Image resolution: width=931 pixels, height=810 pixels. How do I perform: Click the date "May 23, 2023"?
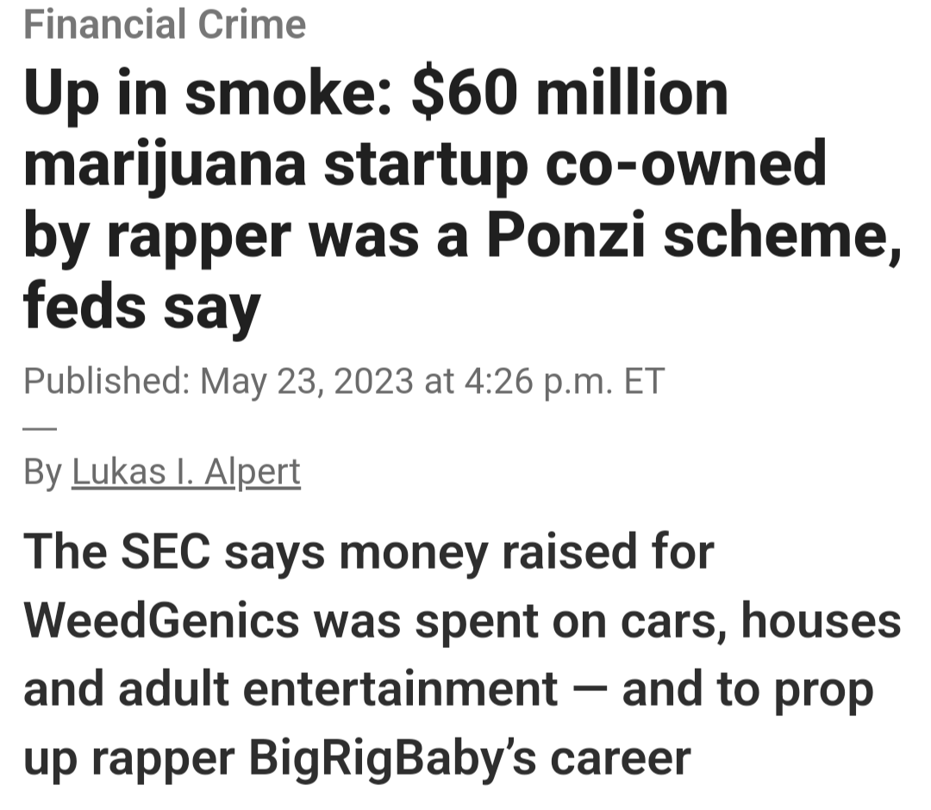[x=306, y=380]
